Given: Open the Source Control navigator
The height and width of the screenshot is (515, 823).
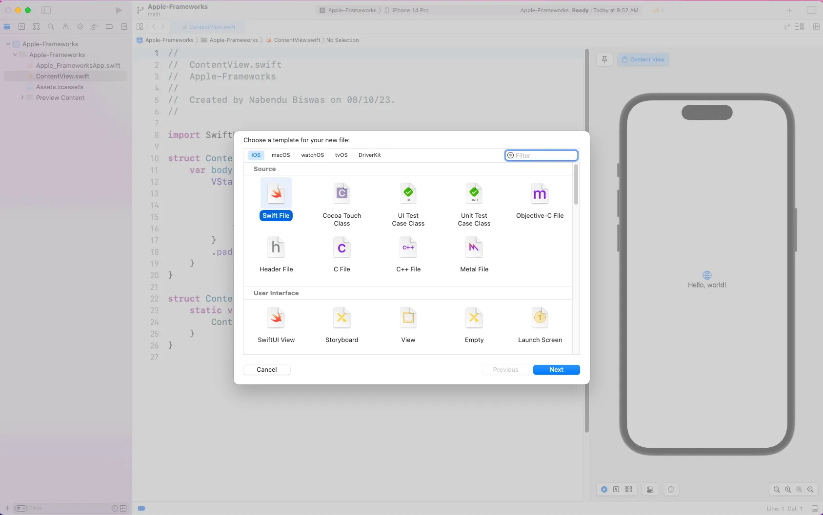Looking at the screenshot, I should [21, 27].
